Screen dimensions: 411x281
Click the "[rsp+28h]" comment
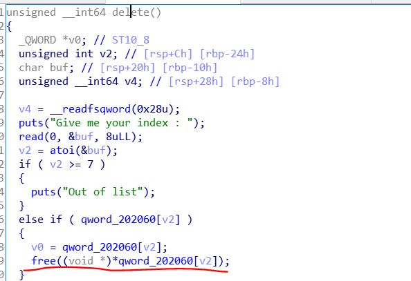click(196, 81)
